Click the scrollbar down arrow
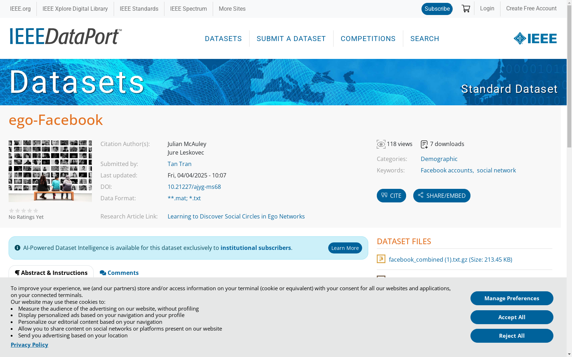The width and height of the screenshot is (572, 357). [569, 354]
